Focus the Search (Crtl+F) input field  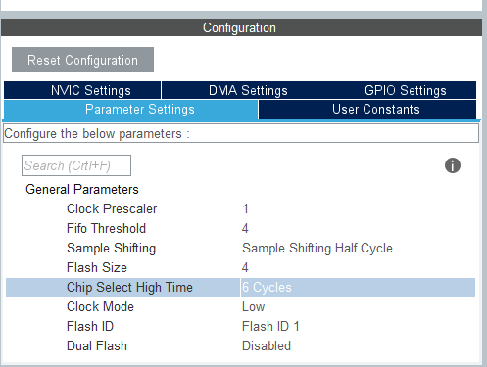(76, 165)
